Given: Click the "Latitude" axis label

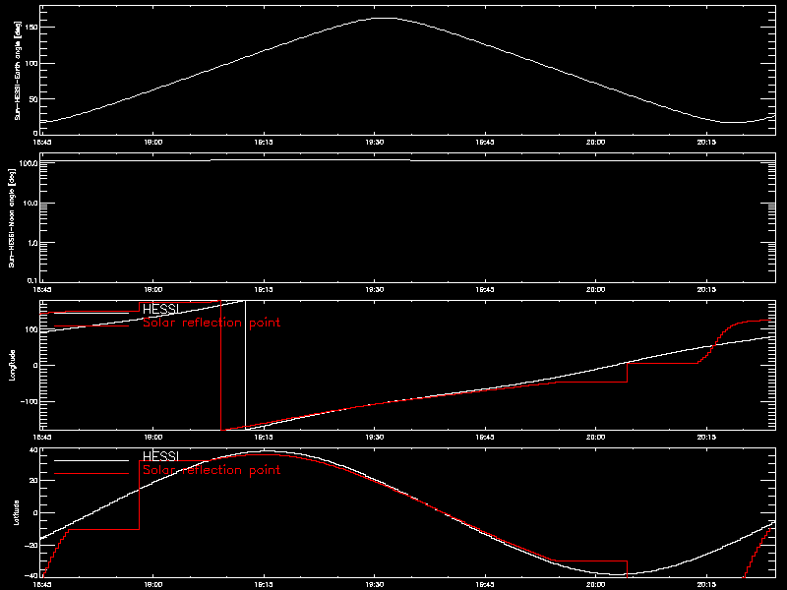Looking at the screenshot, I should [16, 512].
